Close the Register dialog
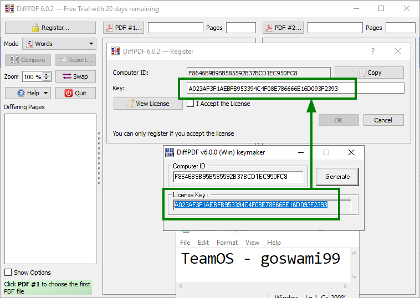Viewport: 420px width, 298px height. (x=398, y=51)
